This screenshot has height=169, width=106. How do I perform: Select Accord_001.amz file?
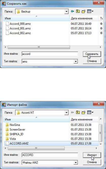click(20, 28)
